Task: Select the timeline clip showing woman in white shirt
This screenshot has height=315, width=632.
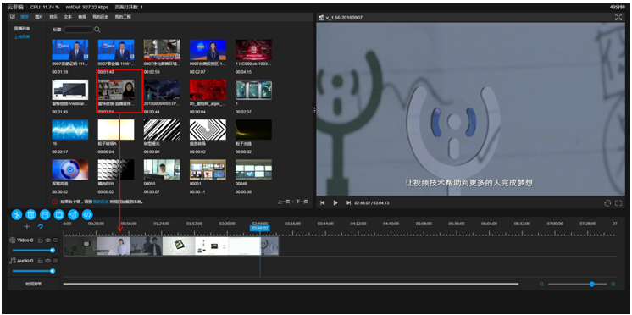Action: point(114,246)
